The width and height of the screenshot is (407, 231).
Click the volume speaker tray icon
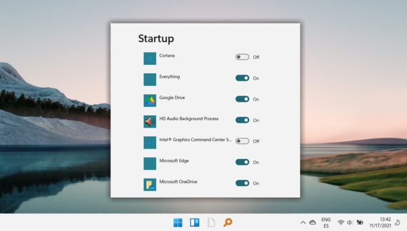point(350,222)
